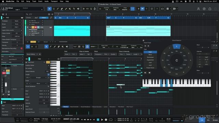Toggle Mute M button on PAD track
The width and height of the screenshot is (219, 123).
coord(30,27)
